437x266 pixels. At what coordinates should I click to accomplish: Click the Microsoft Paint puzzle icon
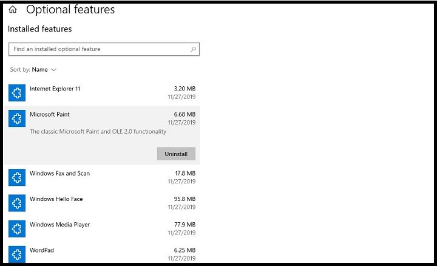click(17, 118)
